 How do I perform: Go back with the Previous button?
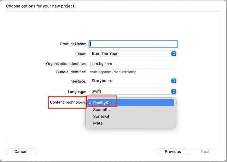(173, 151)
